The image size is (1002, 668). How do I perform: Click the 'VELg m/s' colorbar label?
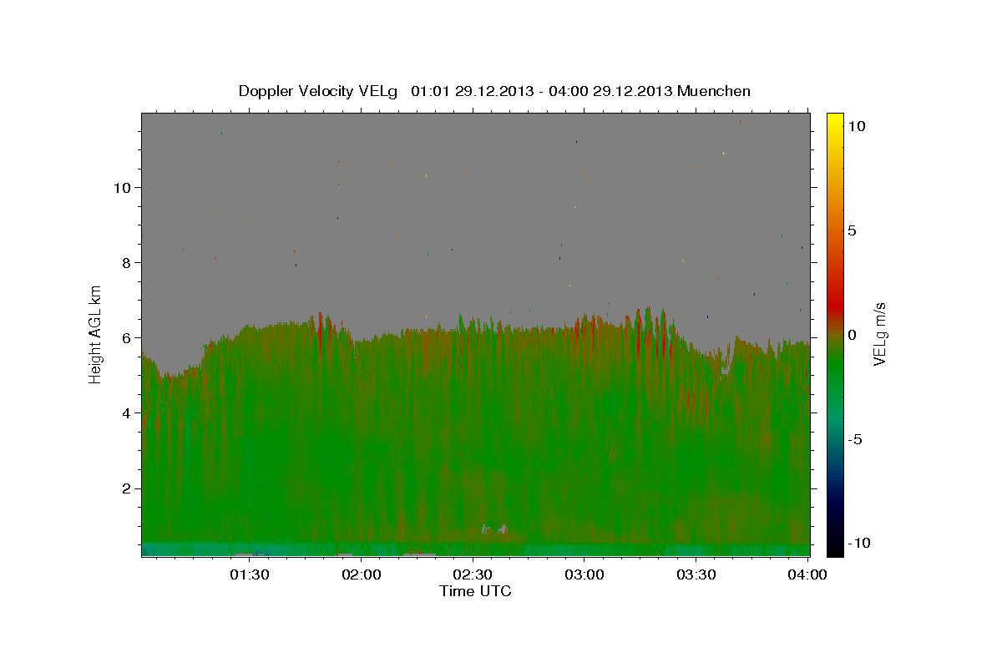(x=880, y=335)
